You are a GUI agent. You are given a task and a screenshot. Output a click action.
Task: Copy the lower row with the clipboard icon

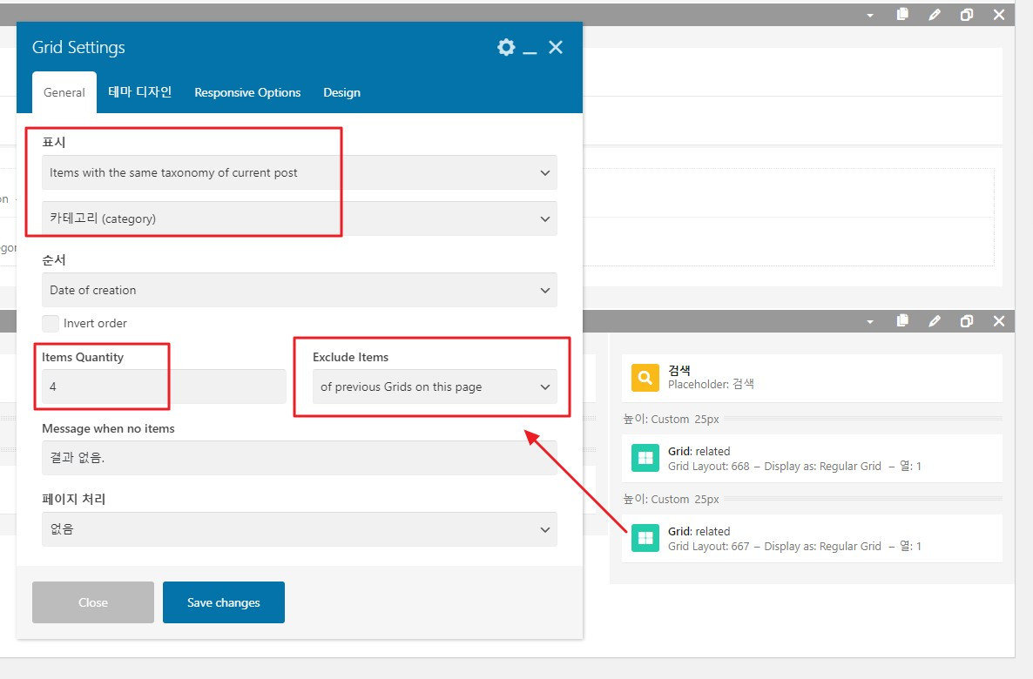[902, 320]
